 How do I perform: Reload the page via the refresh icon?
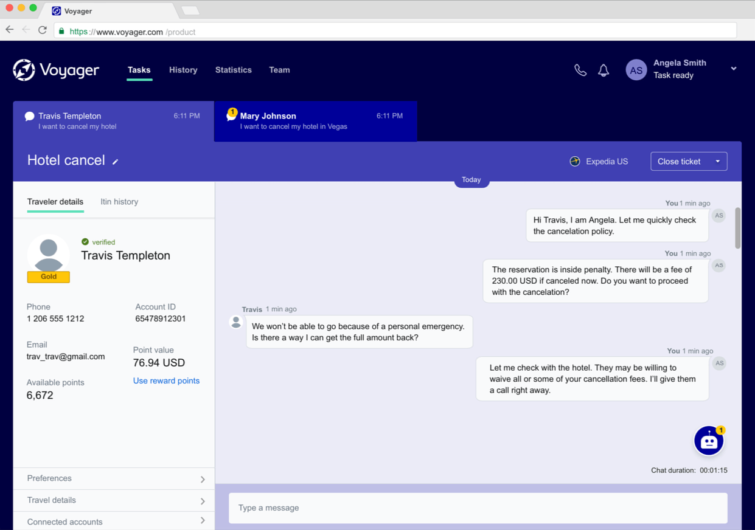tap(42, 29)
